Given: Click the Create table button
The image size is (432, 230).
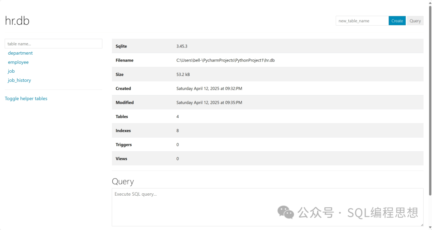Looking at the screenshot, I should click(397, 21).
